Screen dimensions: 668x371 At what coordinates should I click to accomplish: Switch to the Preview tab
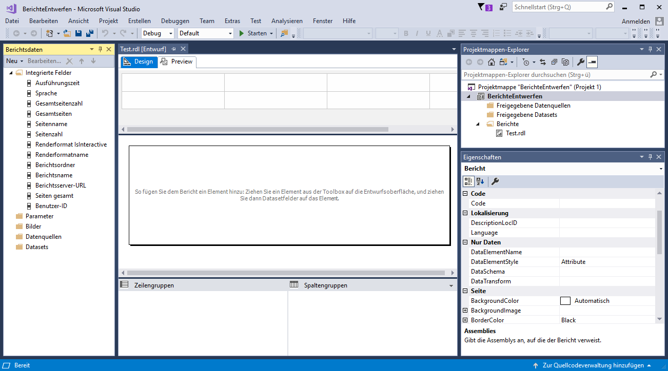pyautogui.click(x=177, y=61)
